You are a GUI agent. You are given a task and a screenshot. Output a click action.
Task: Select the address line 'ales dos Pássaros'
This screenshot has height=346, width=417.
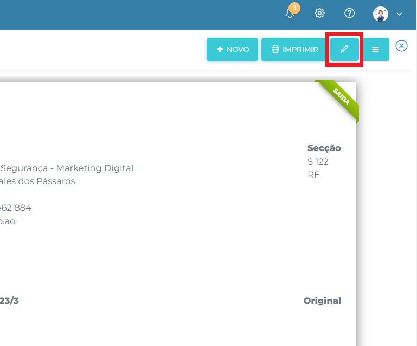(37, 181)
